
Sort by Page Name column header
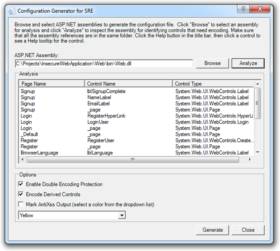[51, 83]
